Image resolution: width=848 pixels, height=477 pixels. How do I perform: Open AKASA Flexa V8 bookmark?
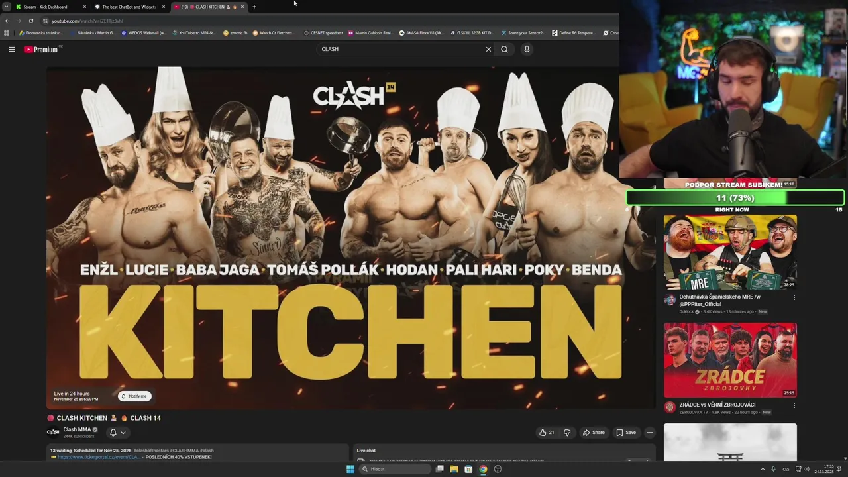421,32
